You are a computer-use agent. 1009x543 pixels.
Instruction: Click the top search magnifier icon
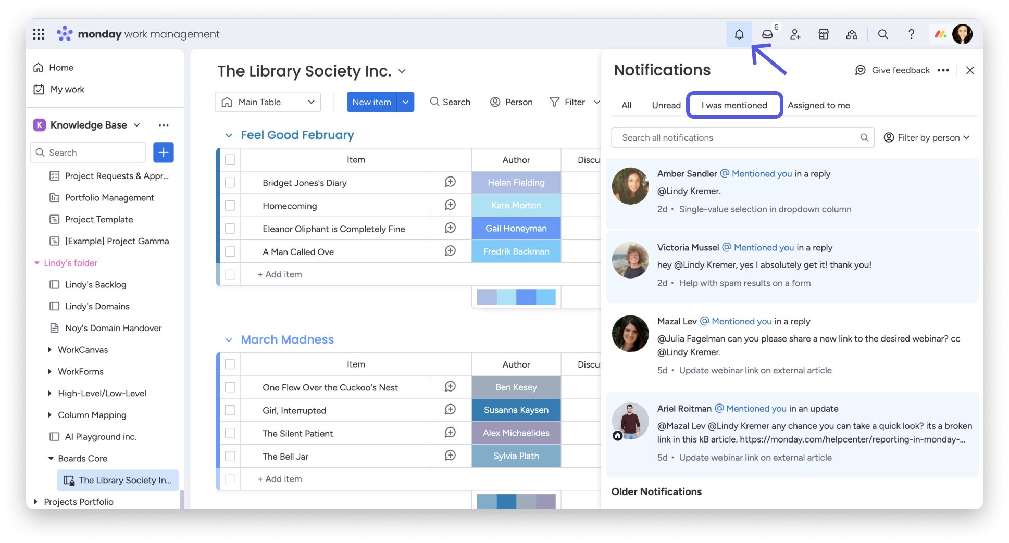[883, 34]
